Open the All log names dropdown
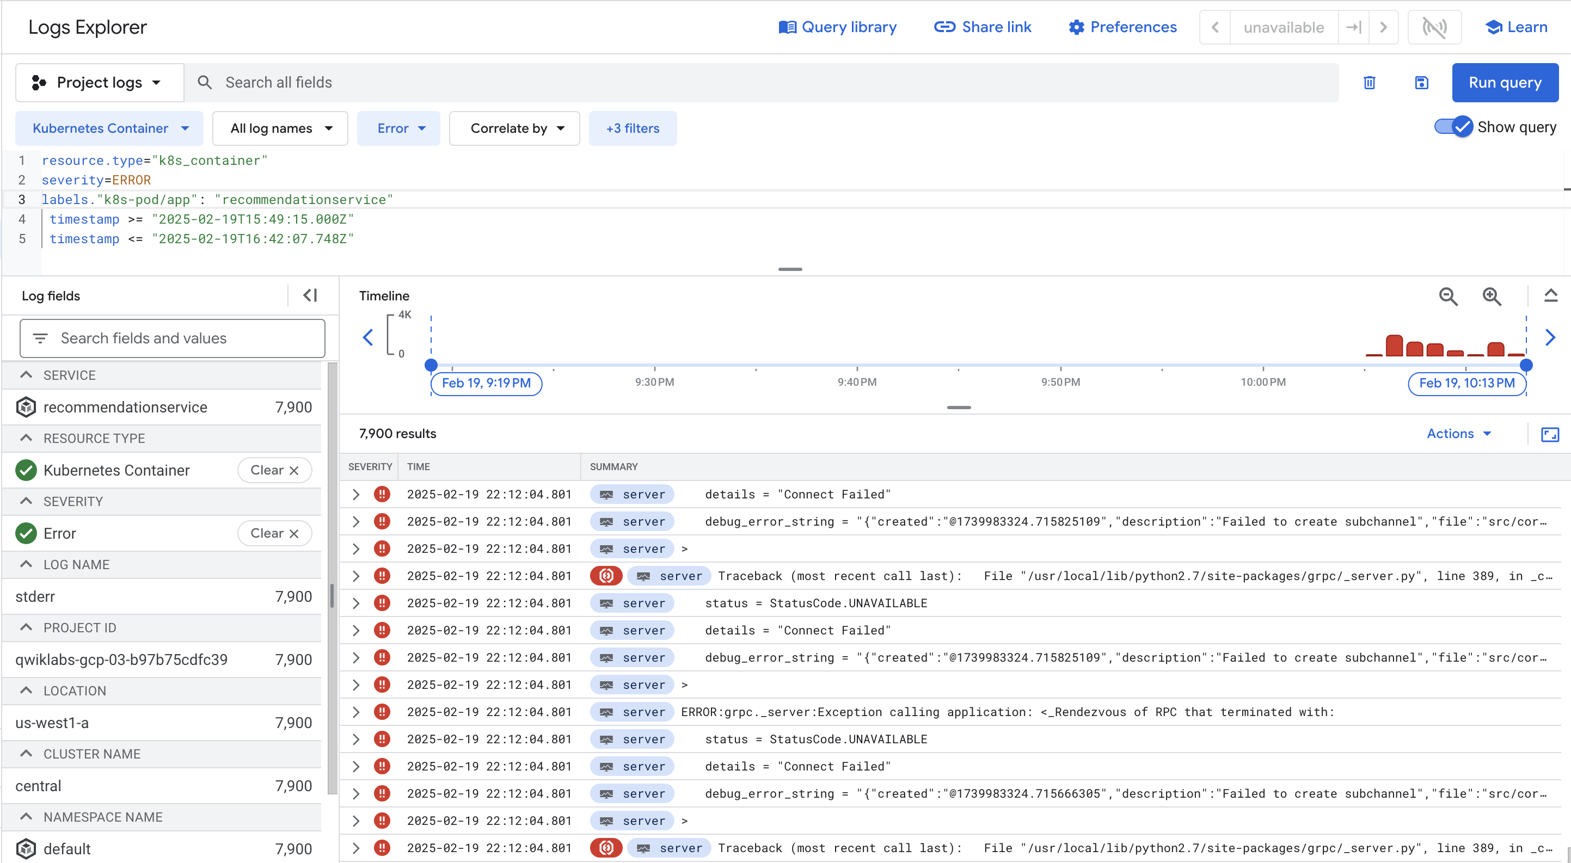This screenshot has height=863, width=1571. pos(280,128)
